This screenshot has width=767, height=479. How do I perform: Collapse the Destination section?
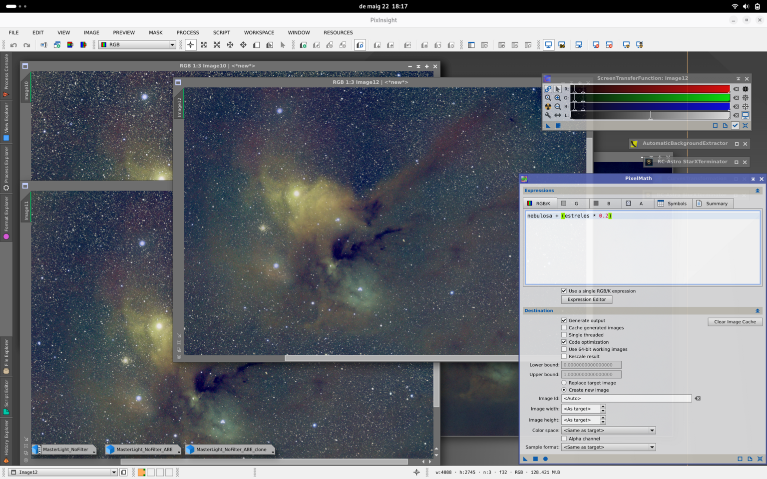[758, 311]
